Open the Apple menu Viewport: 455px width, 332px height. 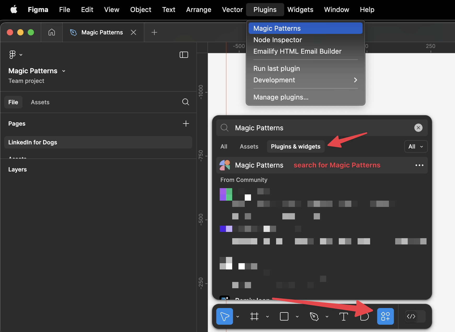click(14, 10)
